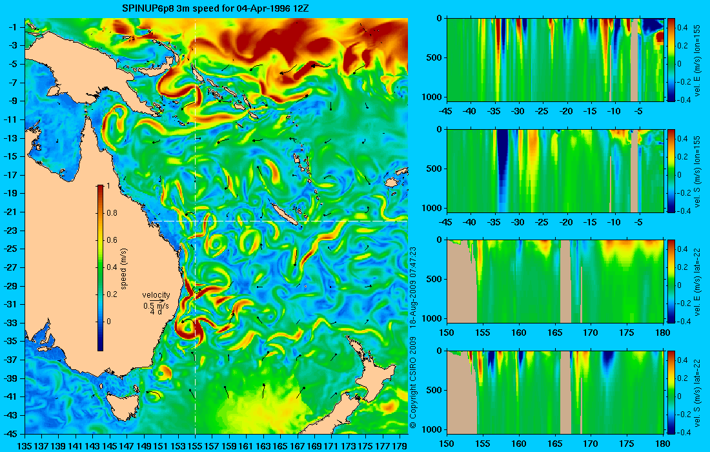The width and height of the screenshot is (710, 452).
Task: Click the '179' longitude tick on the main map
Action: pyautogui.click(x=400, y=446)
